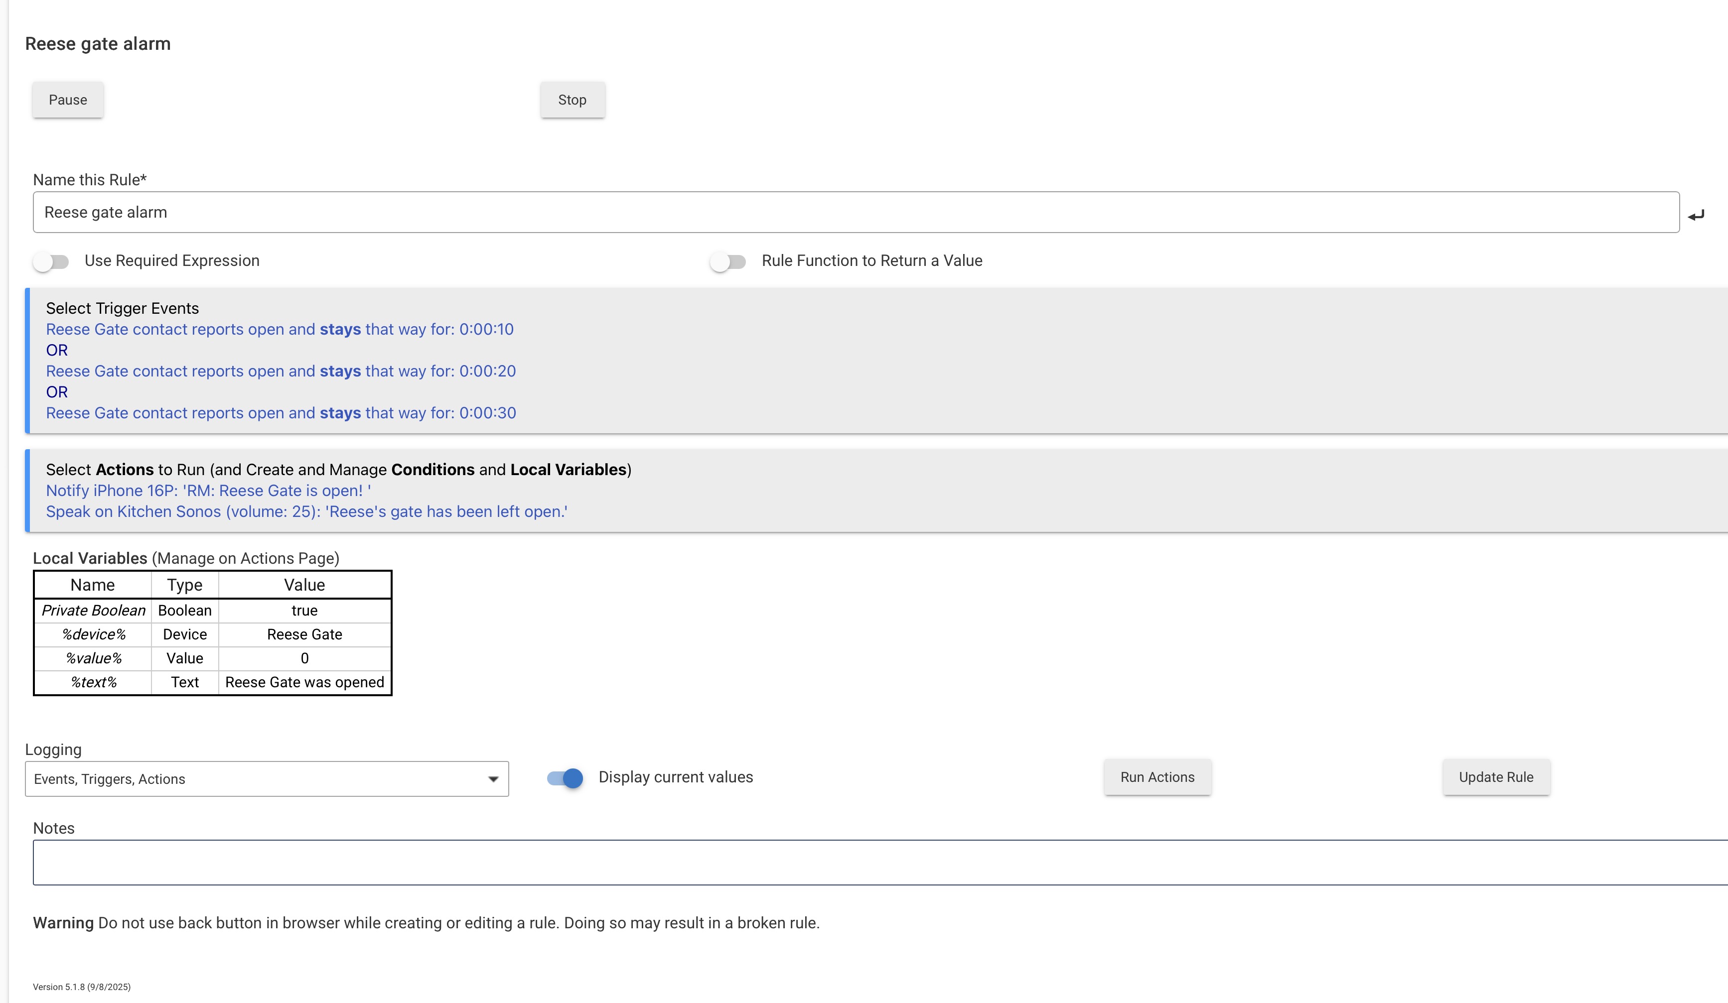
Task: Toggle Use Required Expression switch
Action: [51, 261]
